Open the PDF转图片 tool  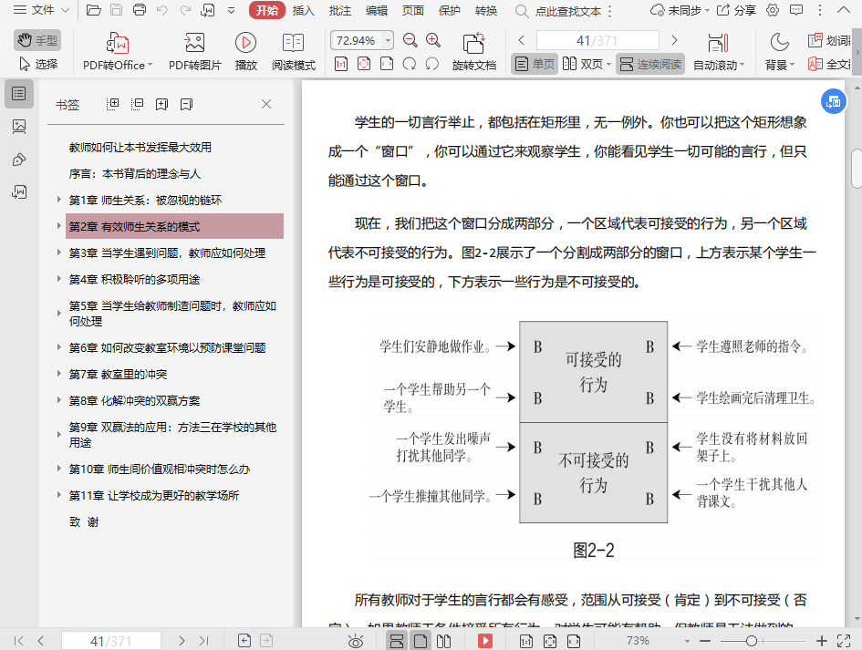[194, 52]
